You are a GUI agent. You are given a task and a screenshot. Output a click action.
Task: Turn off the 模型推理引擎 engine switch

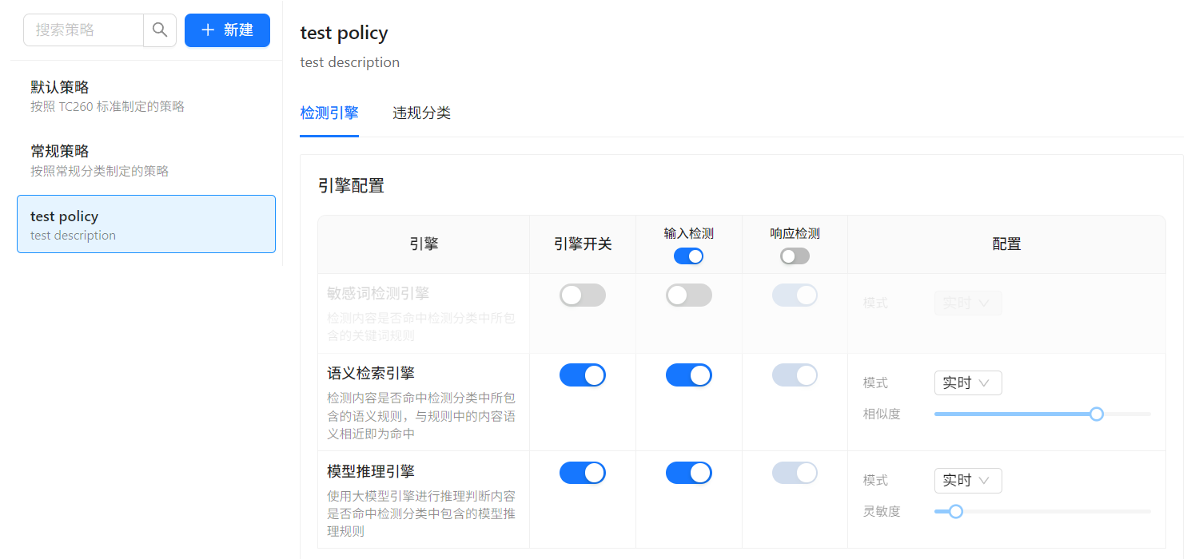[x=583, y=473]
